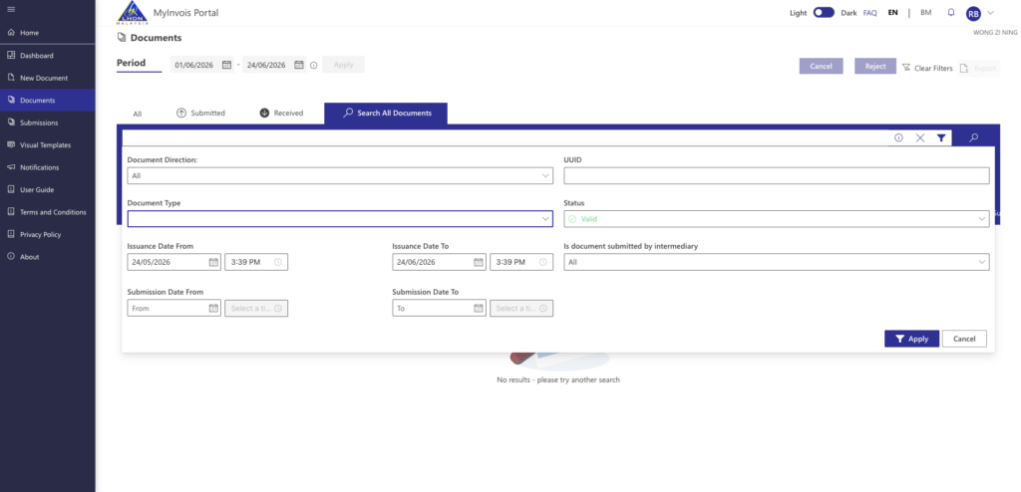Open About in sidebar

tap(48, 256)
